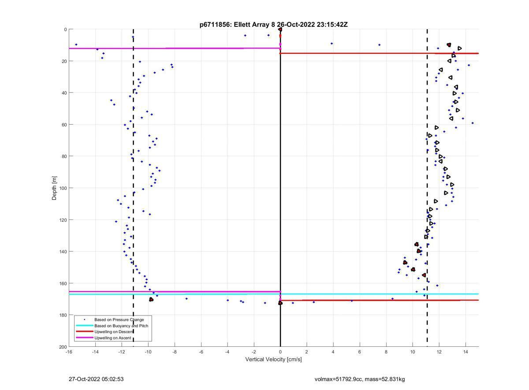Click the x-axis tick label '0' under the plot
Viewport: 529px width, 390px height.
[x=280, y=352]
